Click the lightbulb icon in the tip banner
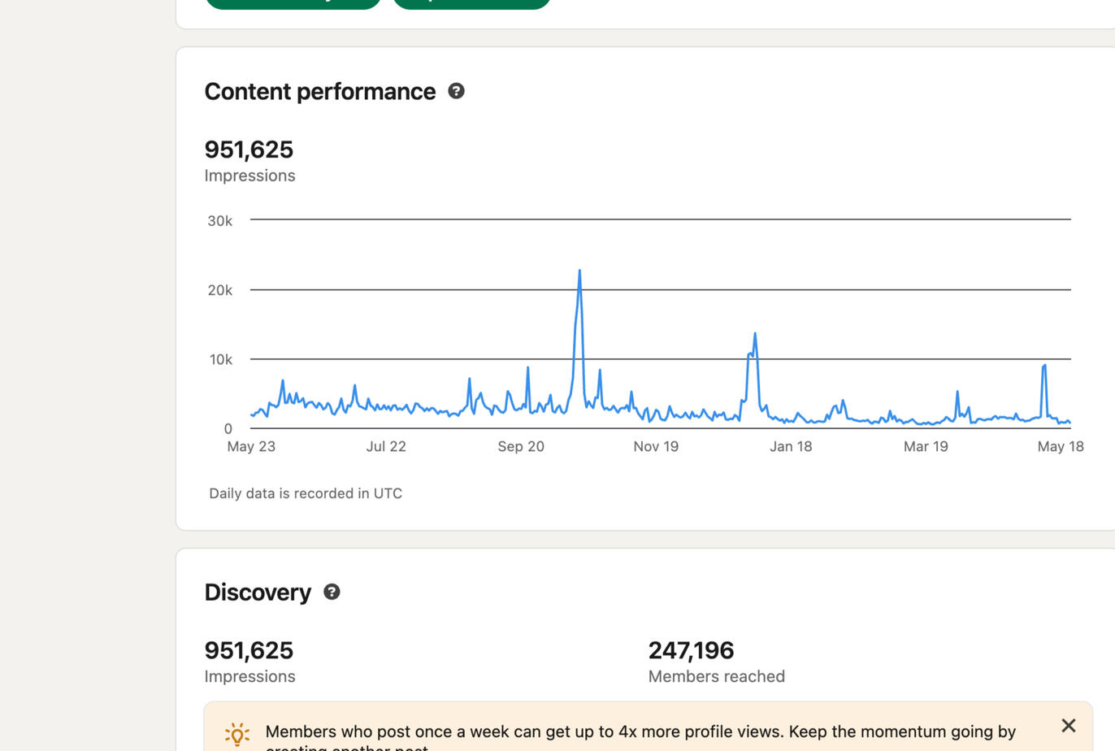1115x751 pixels. coord(237,733)
